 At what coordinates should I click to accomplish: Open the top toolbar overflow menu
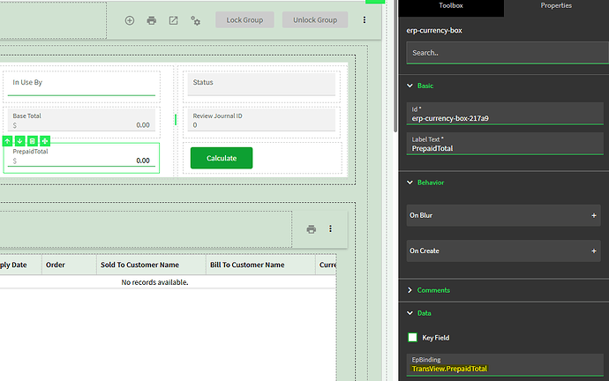tap(365, 19)
